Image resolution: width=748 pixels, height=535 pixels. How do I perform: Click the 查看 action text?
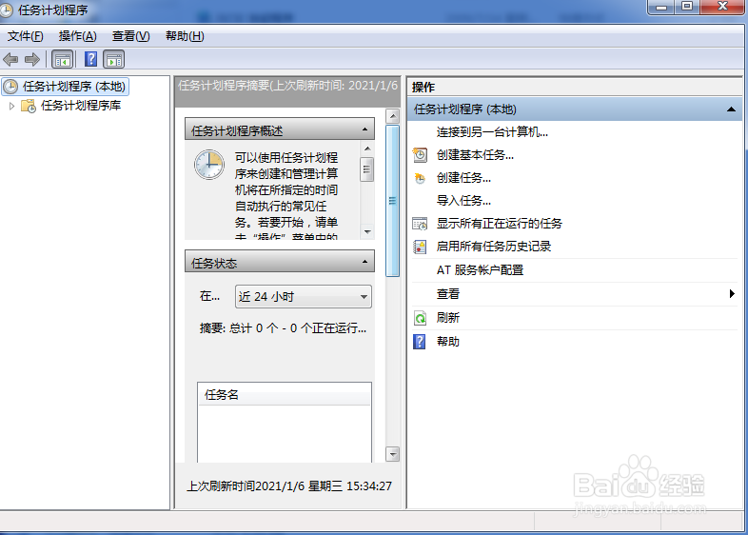[448, 294]
